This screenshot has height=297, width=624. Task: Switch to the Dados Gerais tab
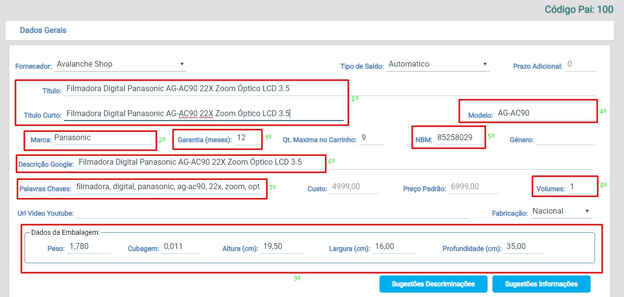pos(43,30)
